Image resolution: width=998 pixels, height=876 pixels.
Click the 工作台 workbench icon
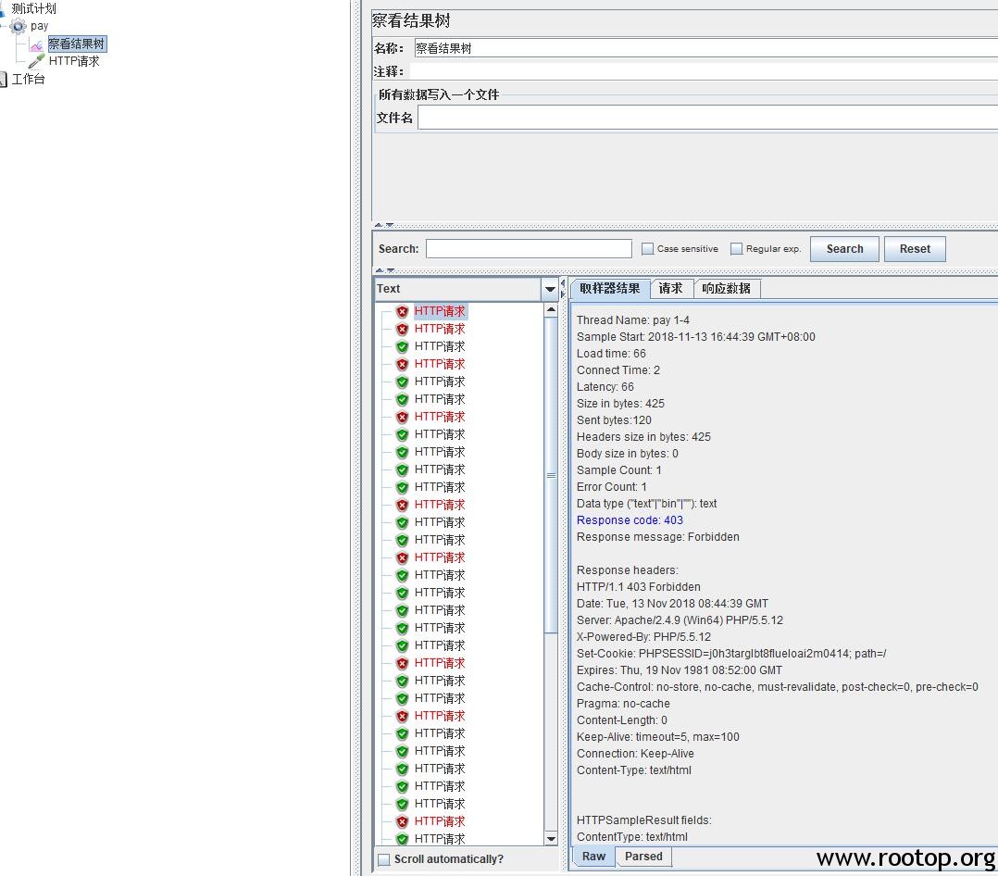click(3, 79)
